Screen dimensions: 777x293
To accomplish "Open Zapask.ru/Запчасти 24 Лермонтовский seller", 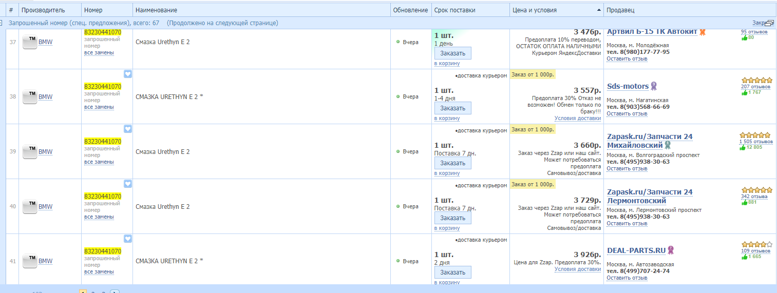I will coord(650,196).
